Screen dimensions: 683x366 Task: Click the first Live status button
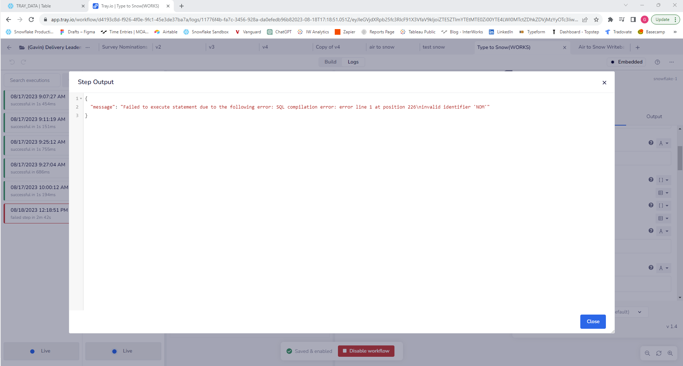coord(41,351)
